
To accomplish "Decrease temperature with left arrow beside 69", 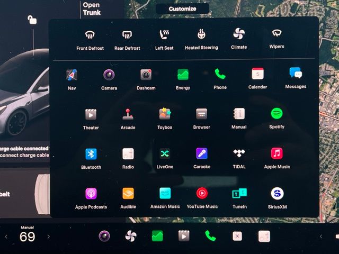I will [6, 237].
